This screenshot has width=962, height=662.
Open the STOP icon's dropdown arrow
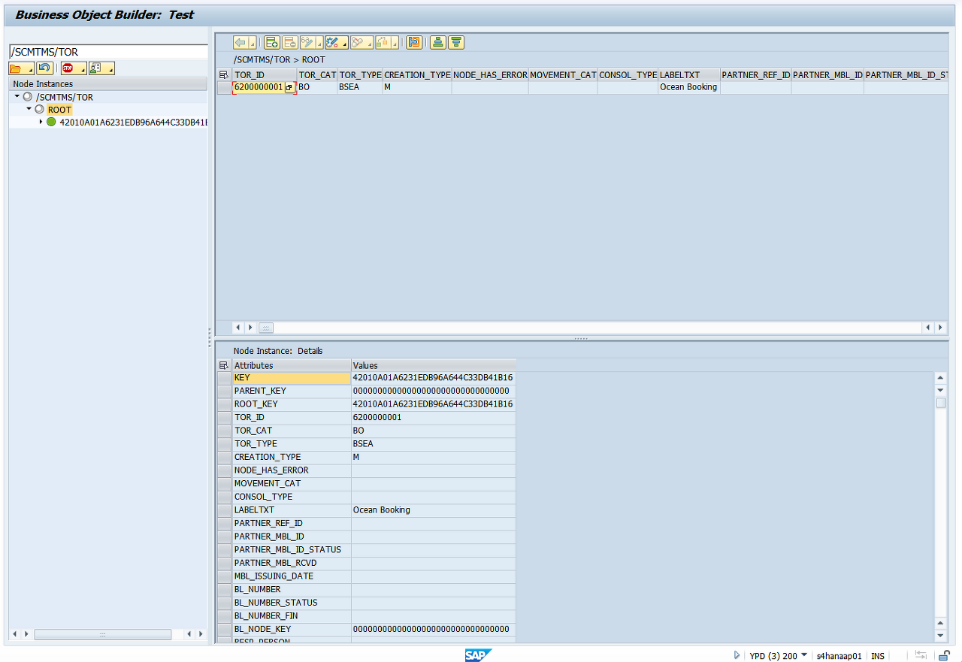[x=83, y=71]
